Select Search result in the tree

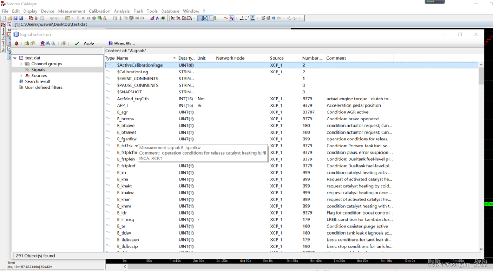(38, 81)
